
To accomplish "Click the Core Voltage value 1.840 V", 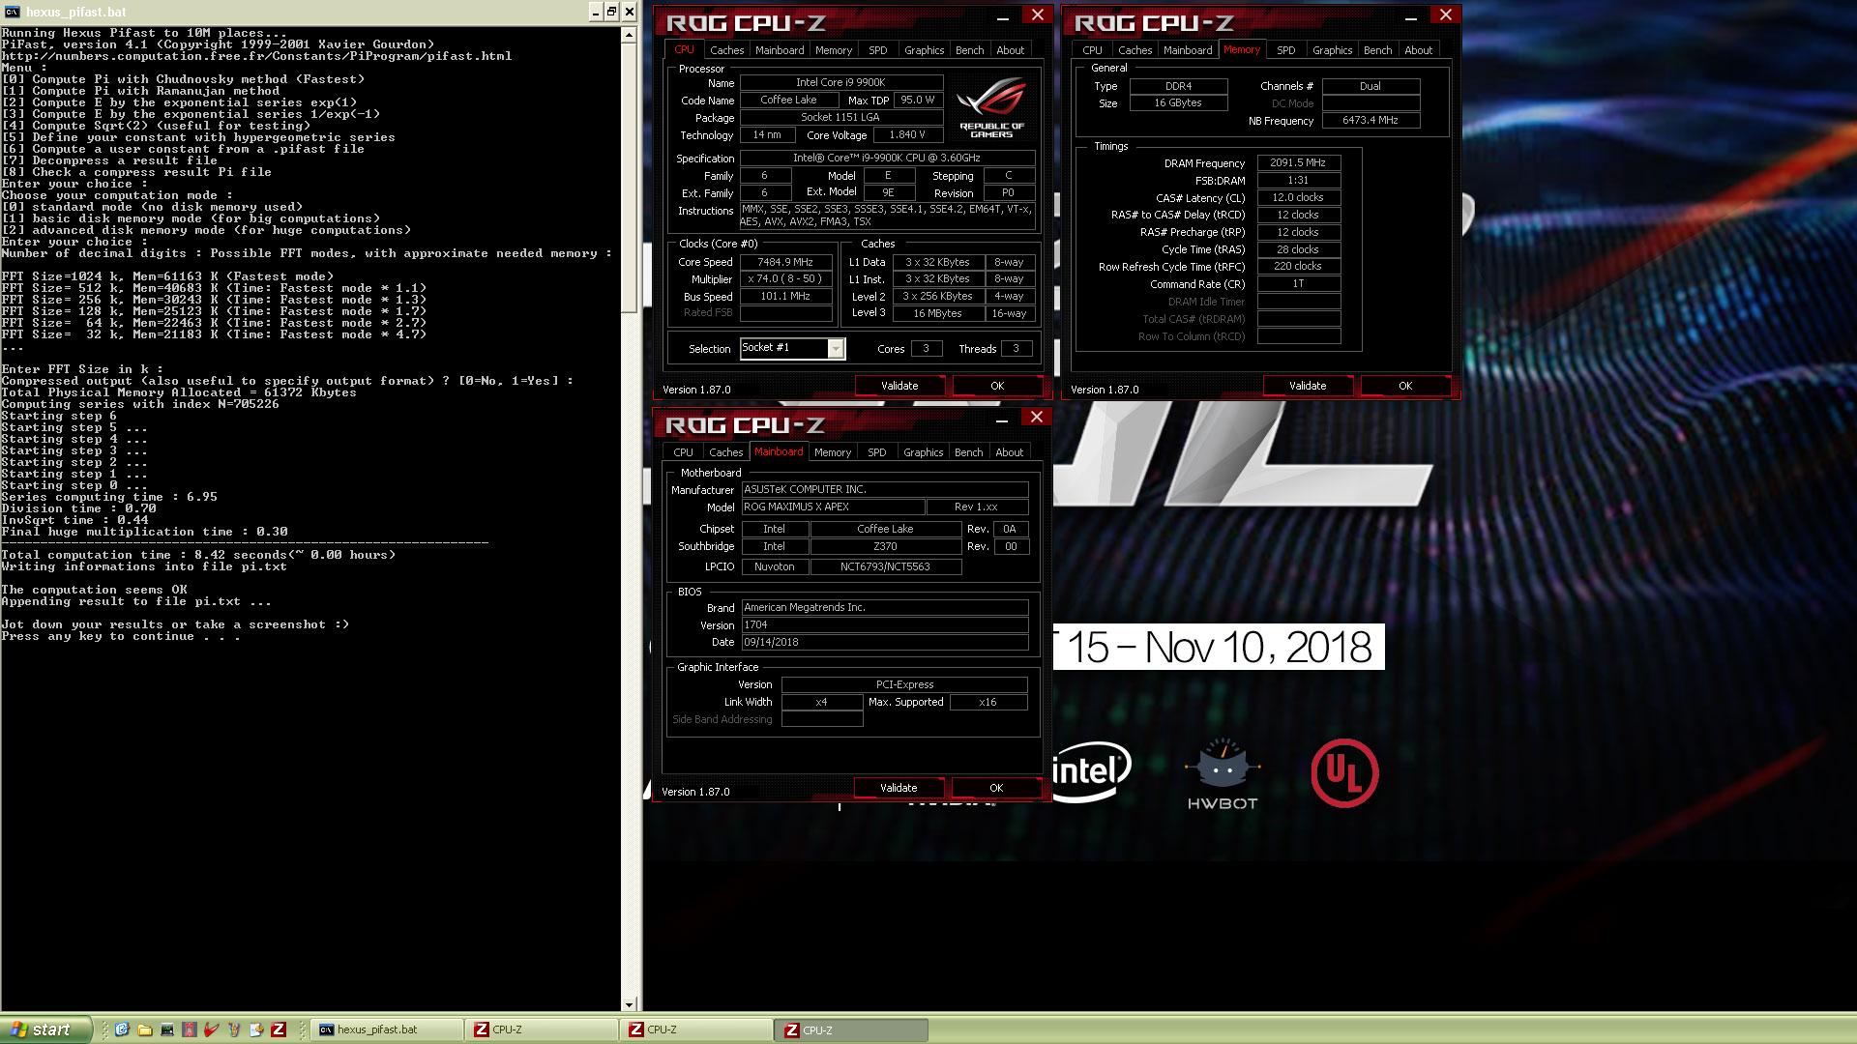I will click(x=908, y=135).
